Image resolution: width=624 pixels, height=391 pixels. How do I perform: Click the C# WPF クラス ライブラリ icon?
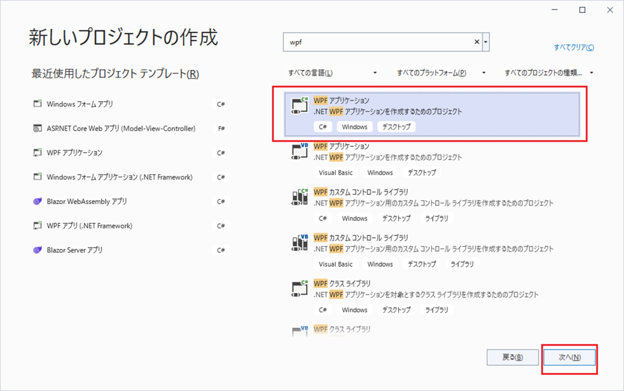(300, 288)
